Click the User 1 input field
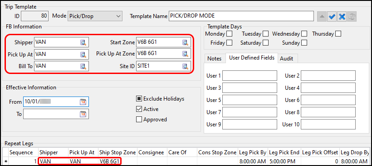 point(250,76)
